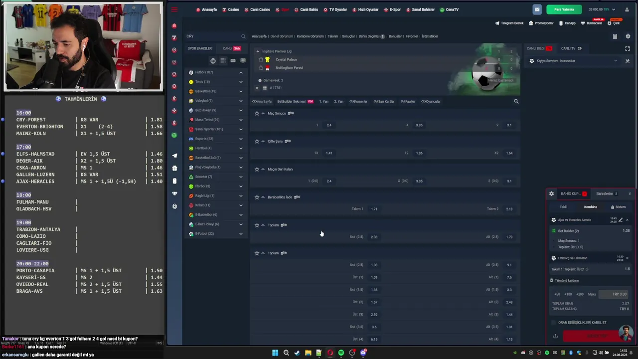Screen dimensions: 638x359
Task: Collapse match header double-chevron icon
Action: (257, 88)
